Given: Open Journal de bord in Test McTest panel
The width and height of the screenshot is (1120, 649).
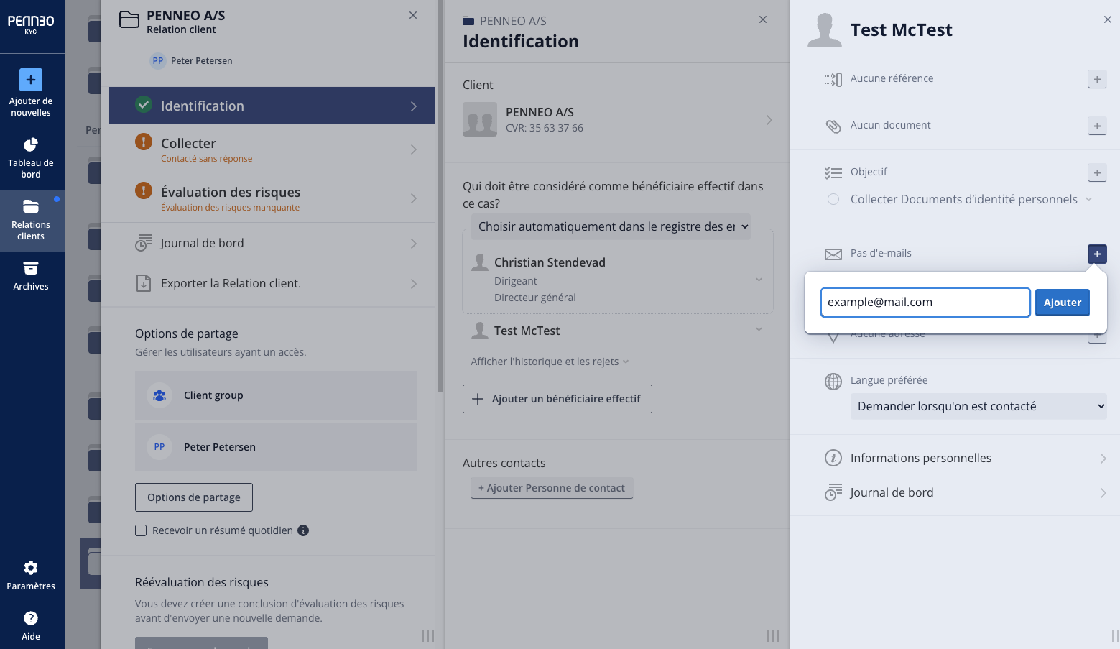Looking at the screenshot, I should pos(964,492).
